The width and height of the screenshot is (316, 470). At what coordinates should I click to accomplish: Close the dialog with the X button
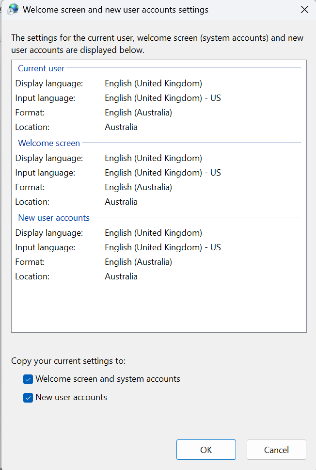304,10
